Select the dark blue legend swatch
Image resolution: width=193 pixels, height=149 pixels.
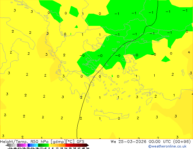click(x=29, y=145)
